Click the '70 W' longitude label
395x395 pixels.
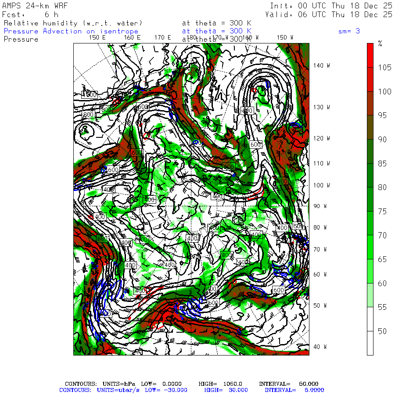point(320,249)
